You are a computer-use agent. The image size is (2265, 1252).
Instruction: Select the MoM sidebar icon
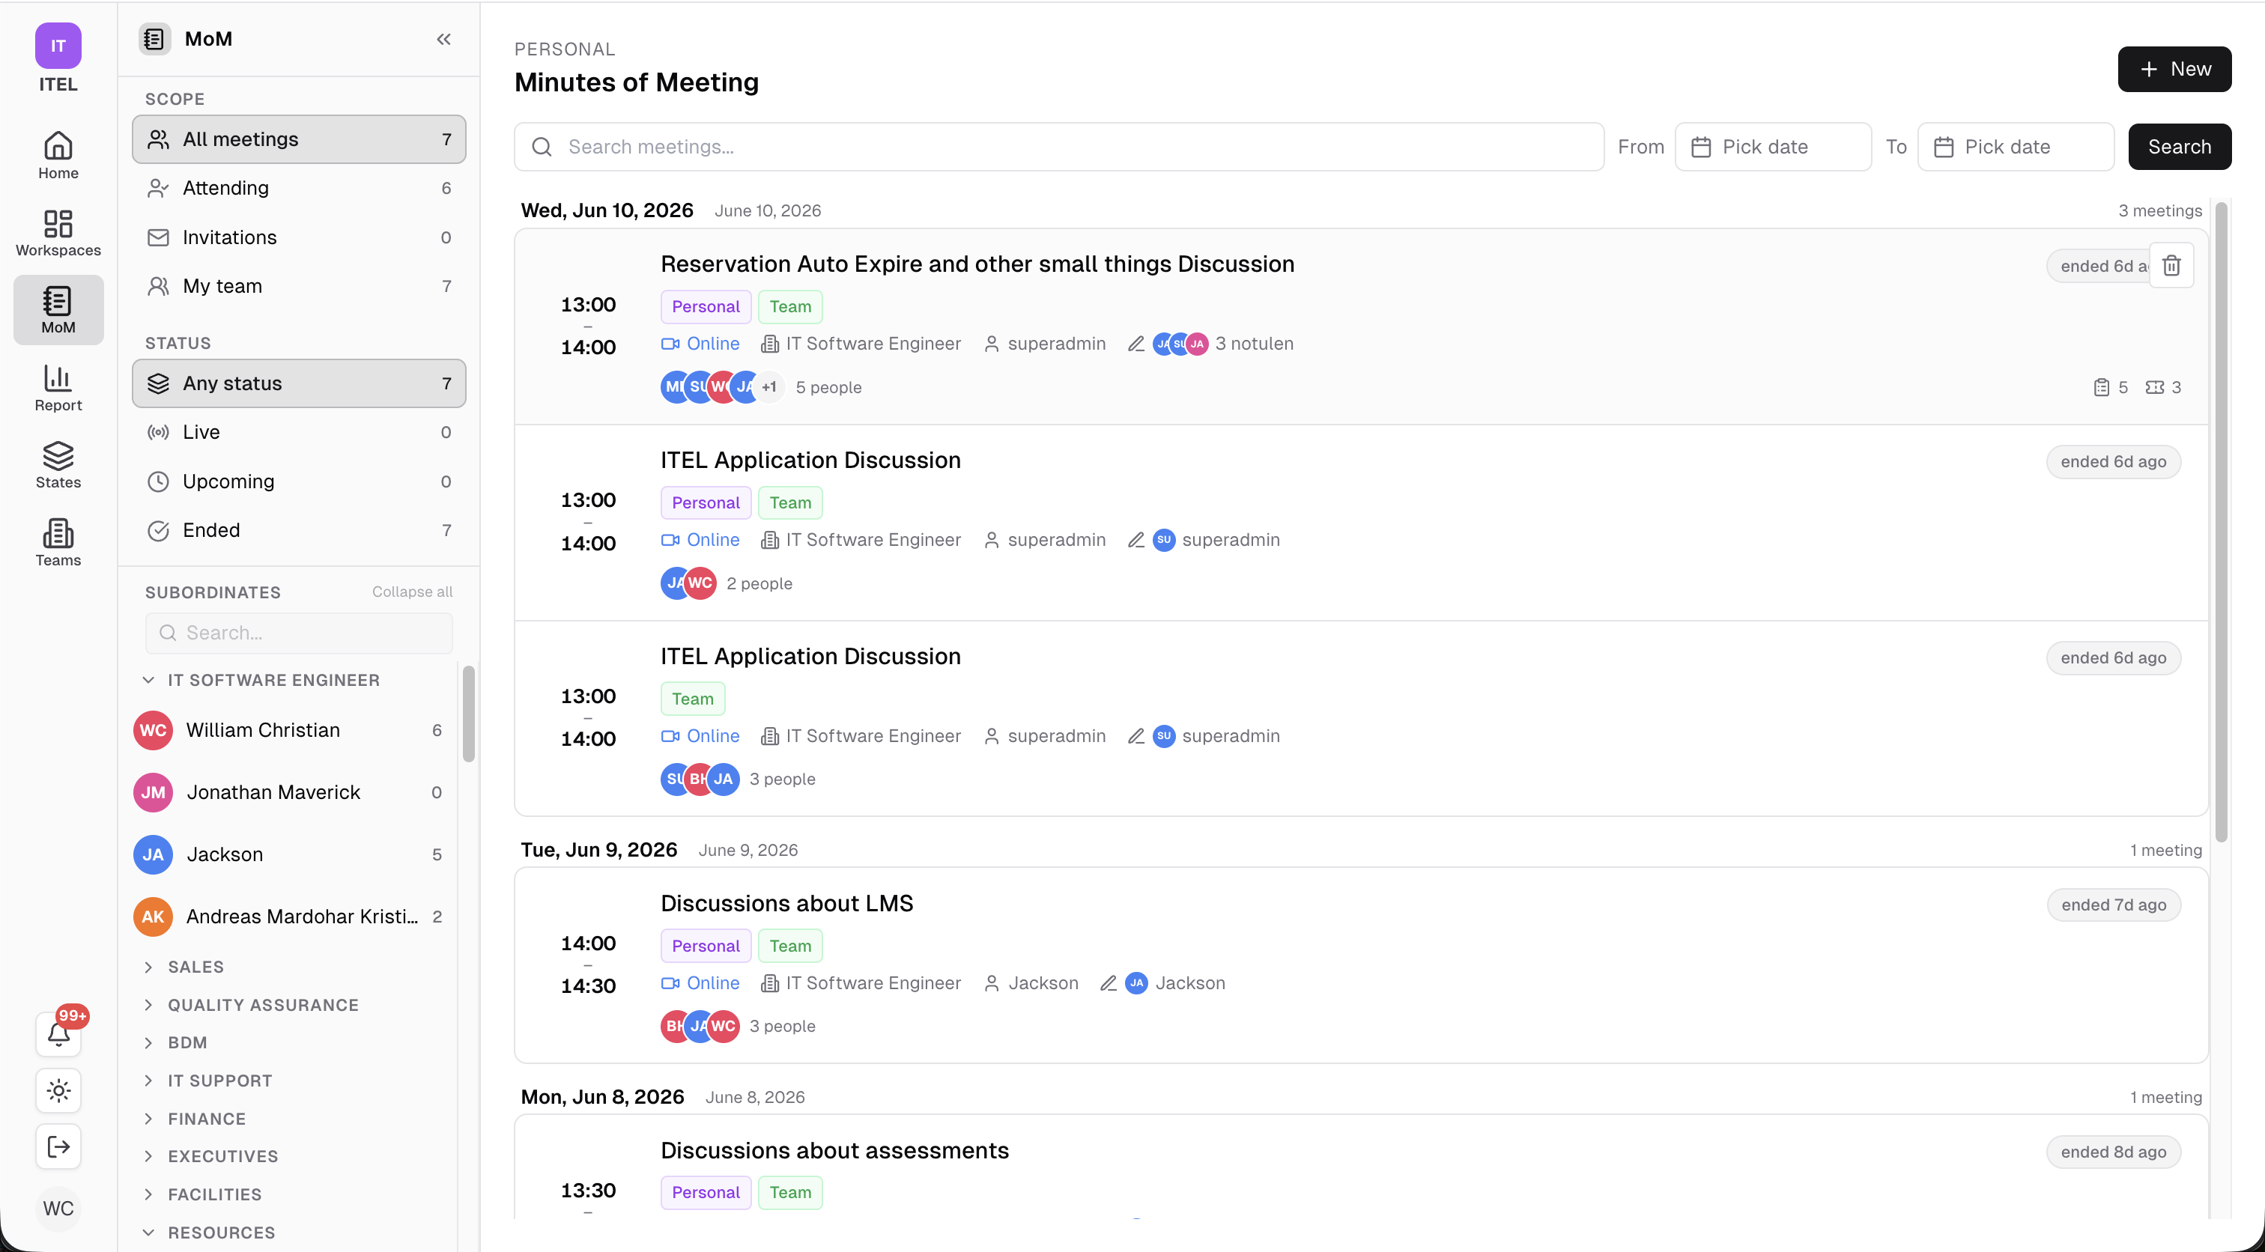tap(58, 309)
